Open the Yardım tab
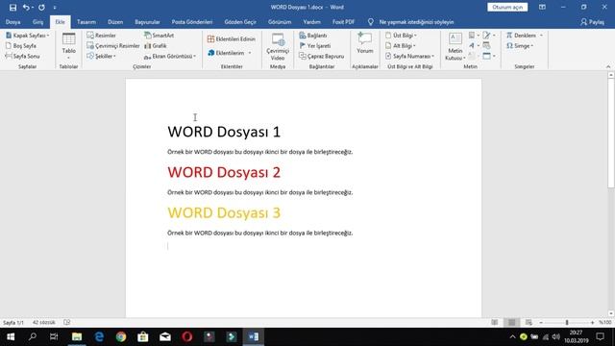 [x=311, y=22]
